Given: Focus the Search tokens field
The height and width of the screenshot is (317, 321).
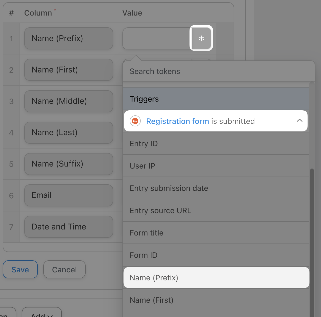Looking at the screenshot, I should point(218,71).
